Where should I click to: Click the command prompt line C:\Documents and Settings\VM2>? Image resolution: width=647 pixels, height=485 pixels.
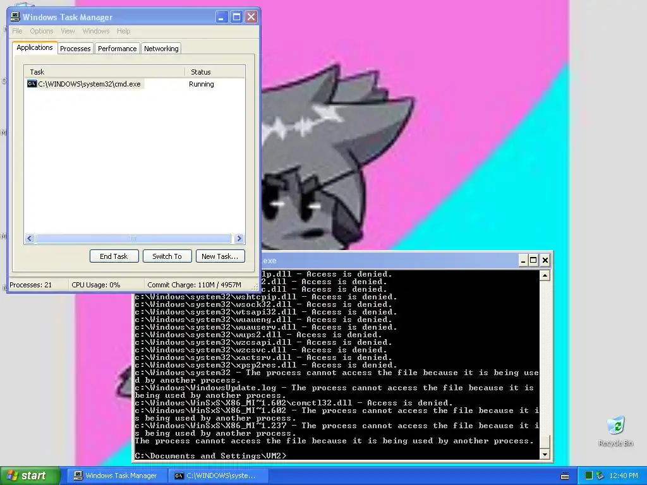[210, 456]
